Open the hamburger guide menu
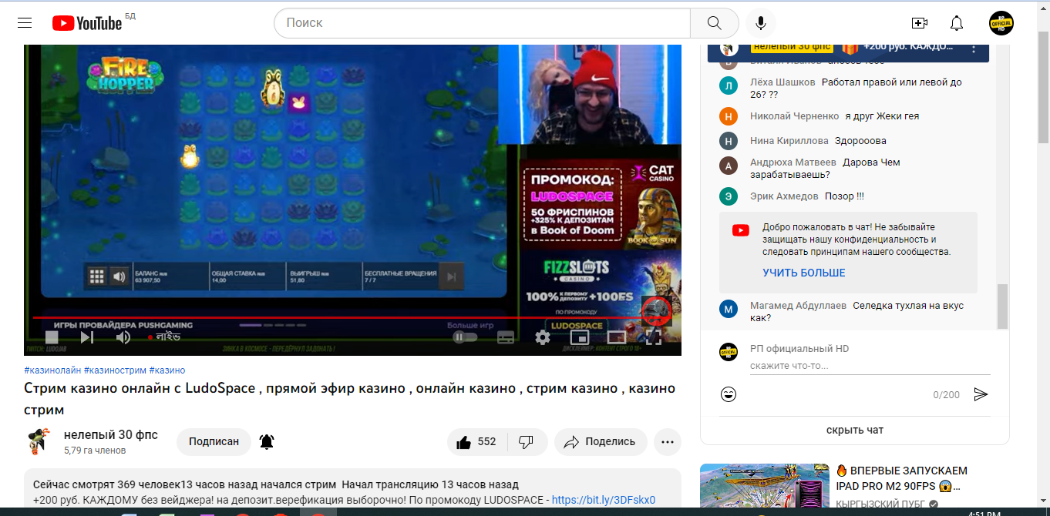The image size is (1050, 516). [x=25, y=23]
